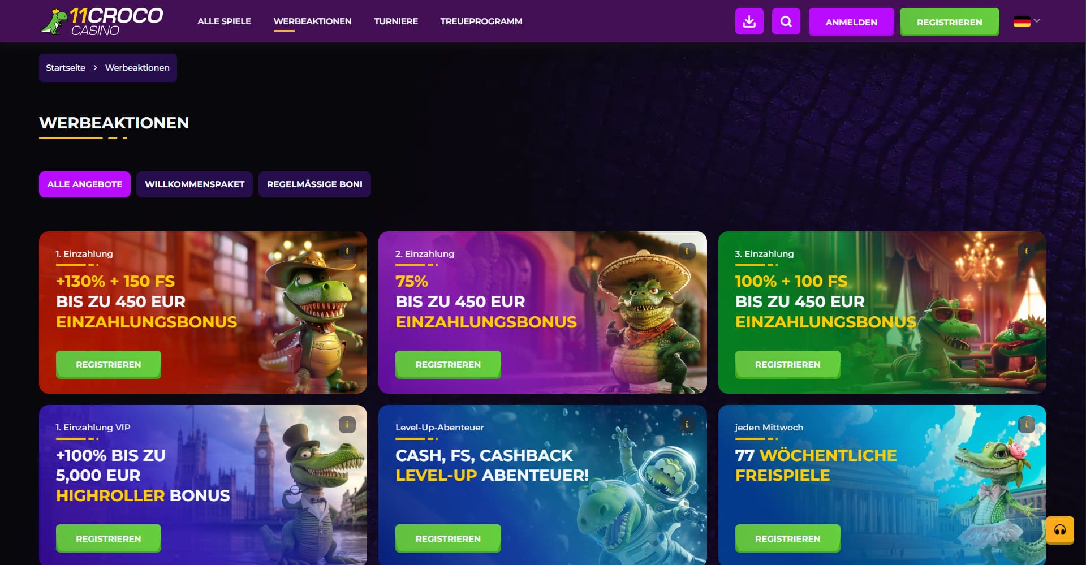Select the Alle Angebote filter

click(85, 184)
